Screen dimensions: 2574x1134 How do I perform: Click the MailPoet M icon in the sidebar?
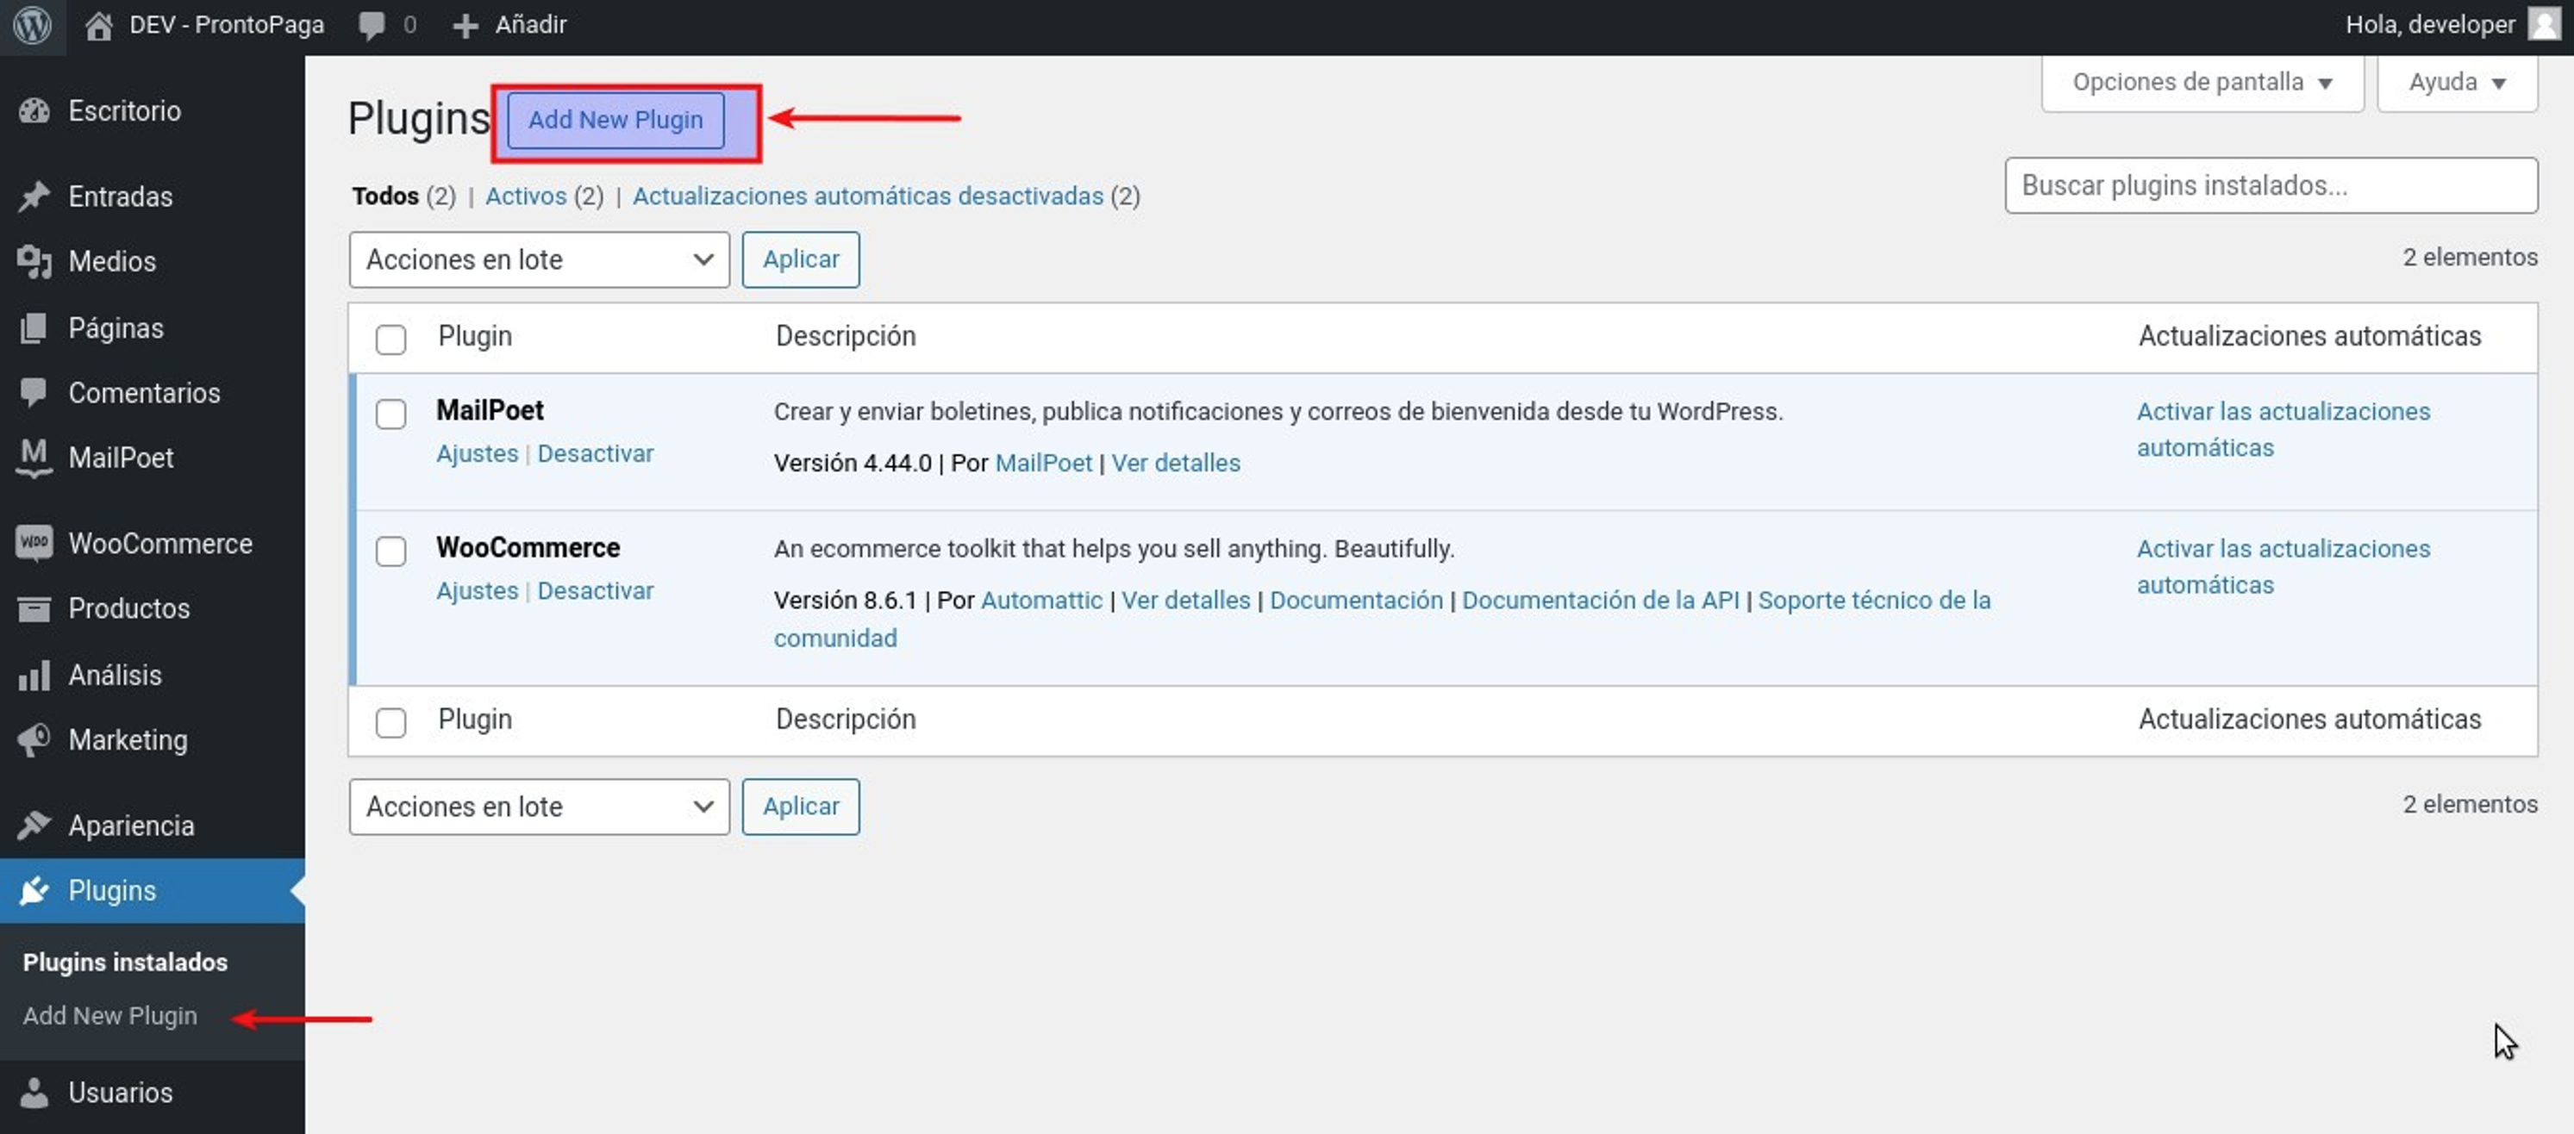(x=34, y=458)
